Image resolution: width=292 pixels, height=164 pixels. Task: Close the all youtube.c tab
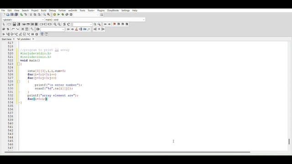(x=33, y=39)
